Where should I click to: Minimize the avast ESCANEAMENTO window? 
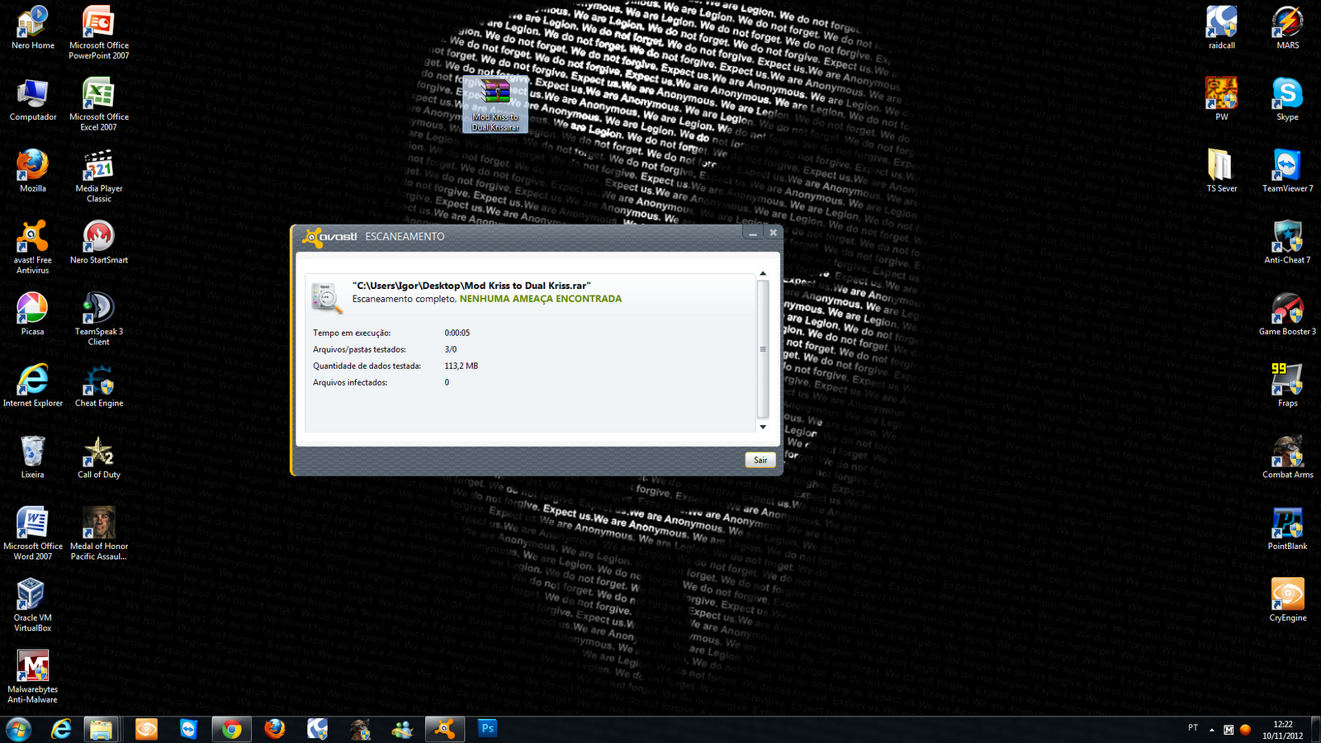753,234
